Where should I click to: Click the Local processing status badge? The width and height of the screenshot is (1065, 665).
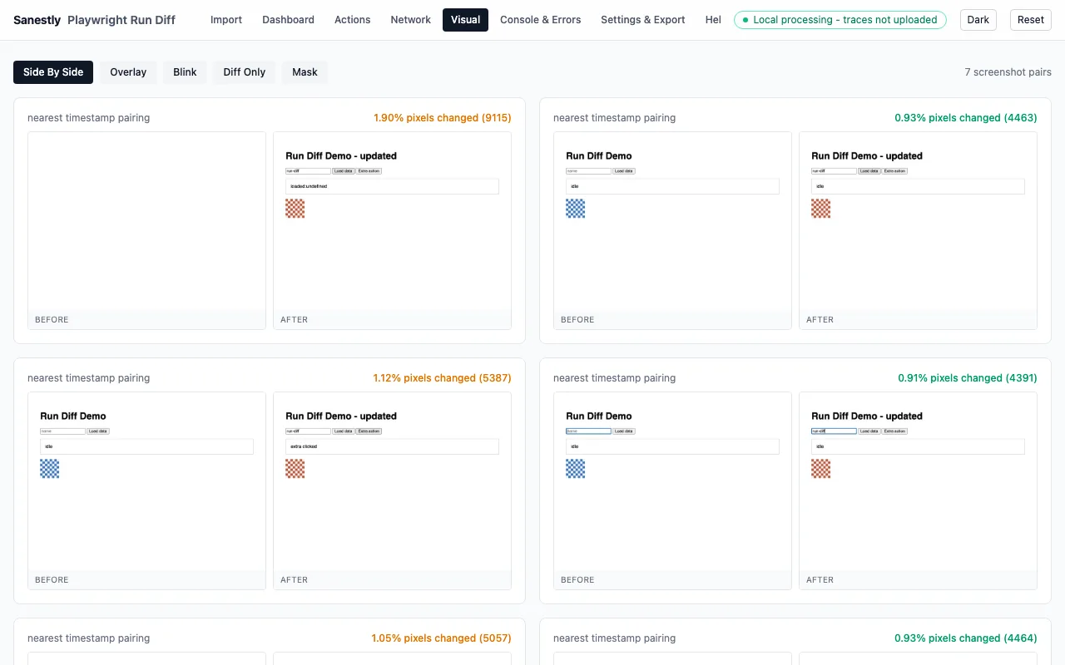coord(840,20)
